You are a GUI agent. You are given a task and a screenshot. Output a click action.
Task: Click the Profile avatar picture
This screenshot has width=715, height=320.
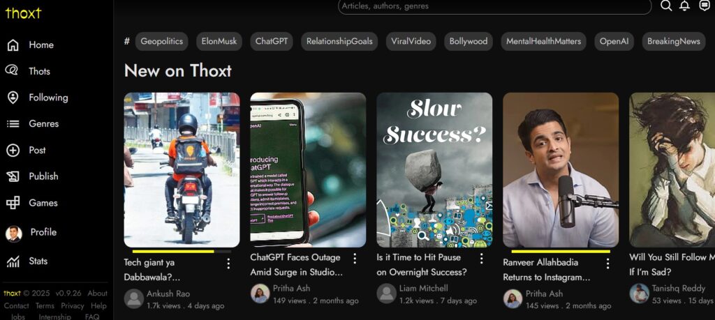pyautogui.click(x=14, y=234)
